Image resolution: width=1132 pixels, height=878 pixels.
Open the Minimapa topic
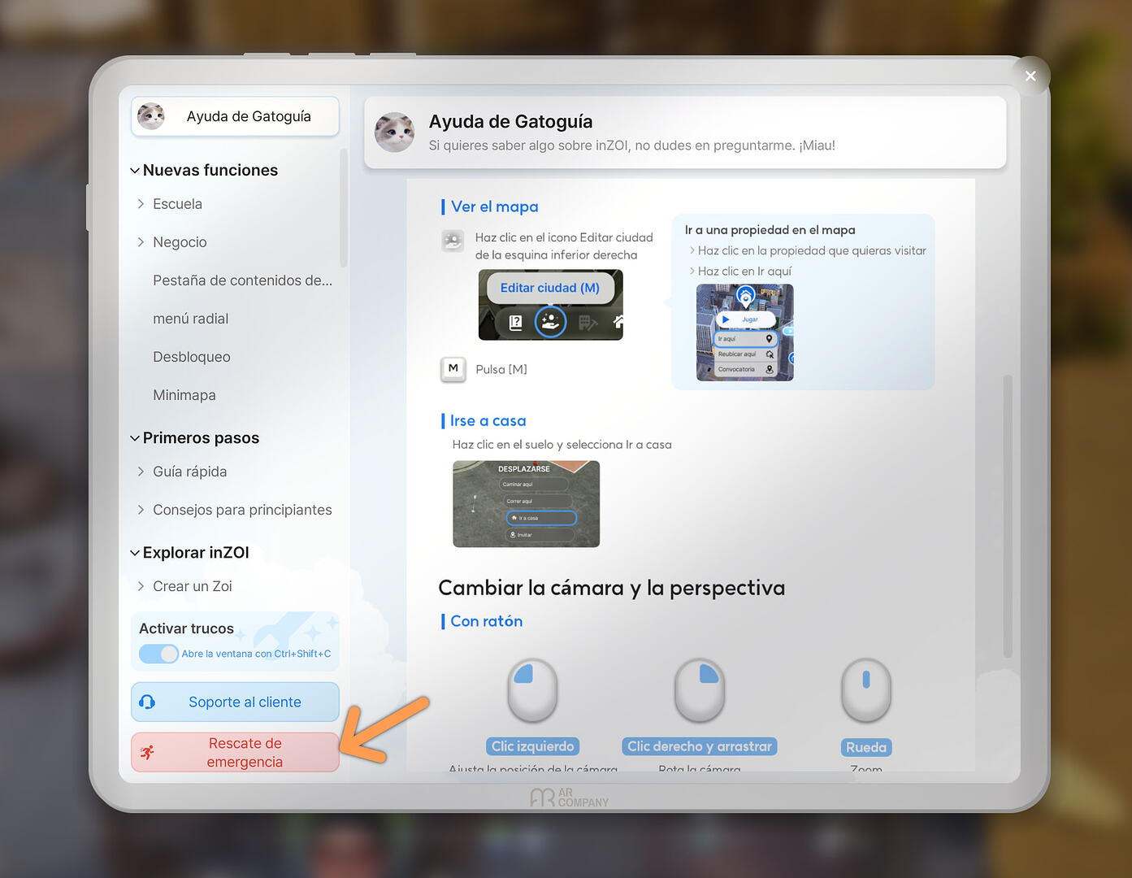point(184,395)
